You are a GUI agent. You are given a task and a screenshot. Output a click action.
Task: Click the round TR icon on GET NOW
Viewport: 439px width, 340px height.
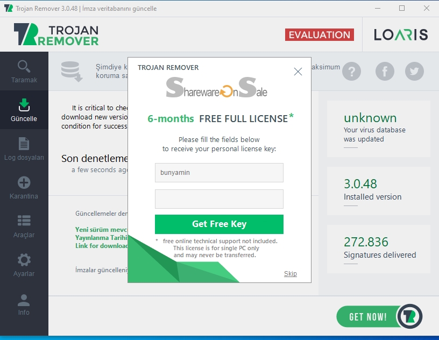409,316
